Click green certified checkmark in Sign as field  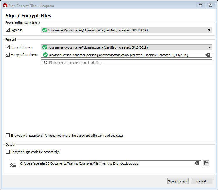coord(45,30)
